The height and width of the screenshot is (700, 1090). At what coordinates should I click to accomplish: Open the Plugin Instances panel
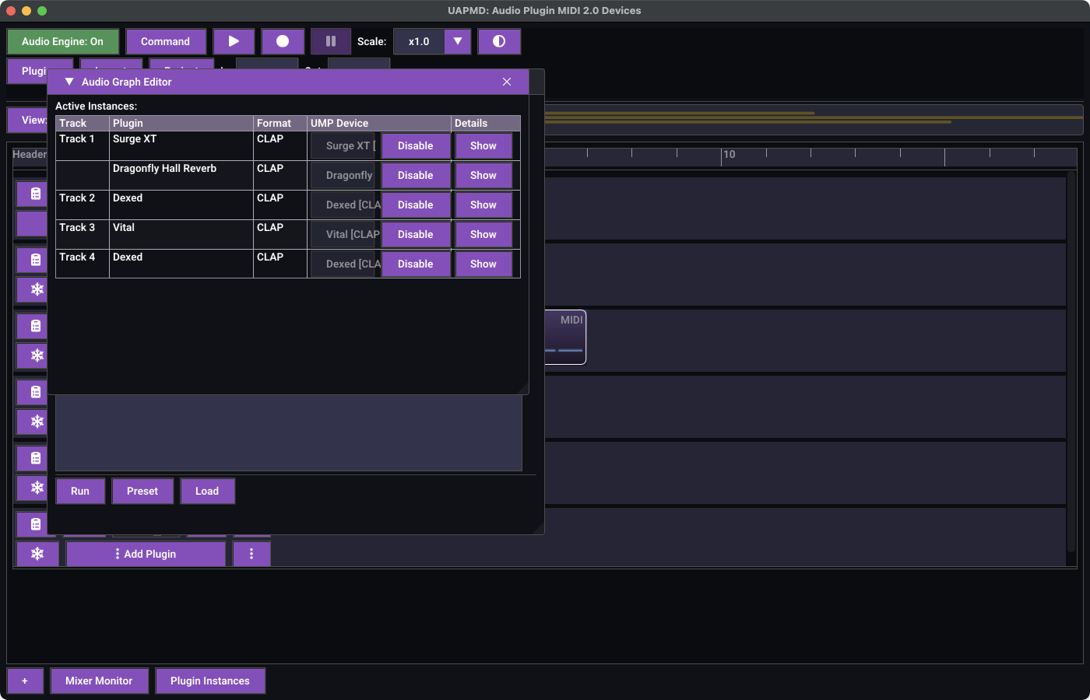tap(210, 681)
